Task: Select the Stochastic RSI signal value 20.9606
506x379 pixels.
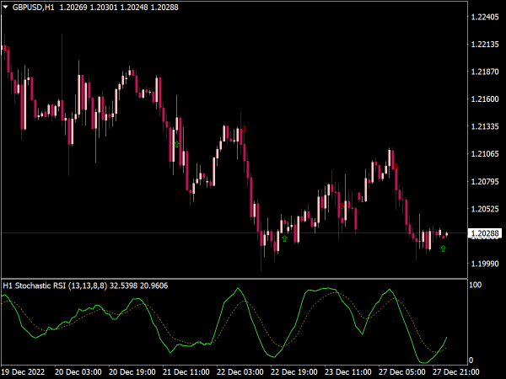Action: coord(154,286)
